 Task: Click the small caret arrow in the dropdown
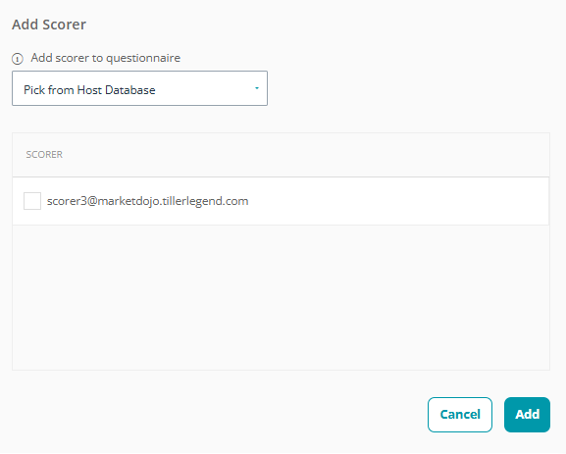(257, 88)
